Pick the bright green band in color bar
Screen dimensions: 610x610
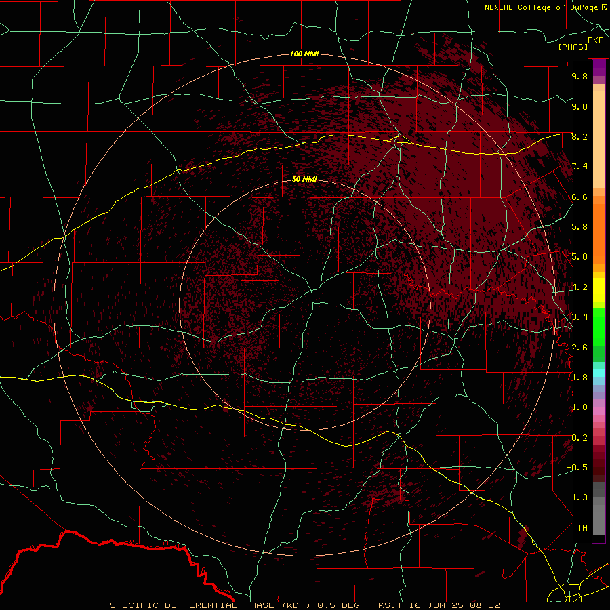point(598,327)
